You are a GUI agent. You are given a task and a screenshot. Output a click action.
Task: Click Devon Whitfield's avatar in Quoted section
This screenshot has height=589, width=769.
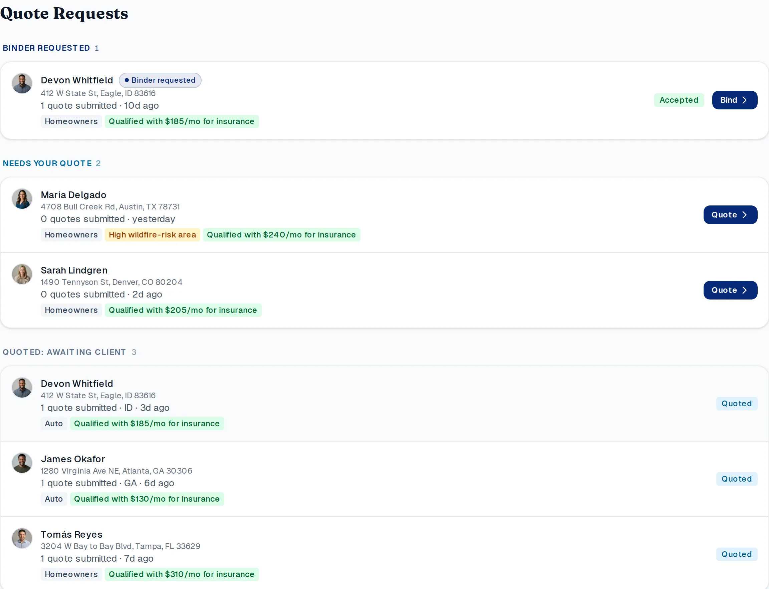tap(22, 388)
